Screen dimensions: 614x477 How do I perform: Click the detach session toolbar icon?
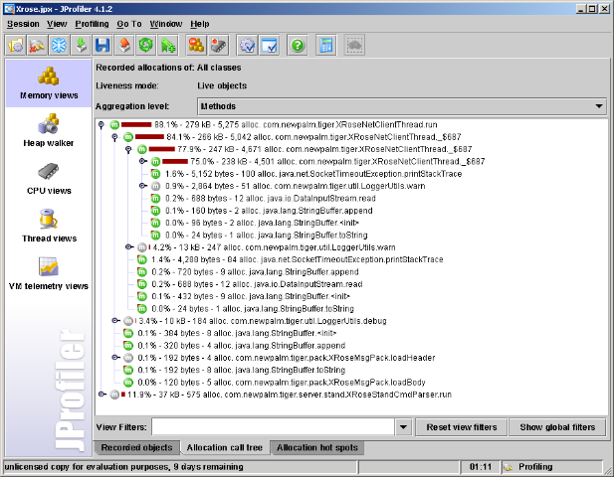[37, 46]
